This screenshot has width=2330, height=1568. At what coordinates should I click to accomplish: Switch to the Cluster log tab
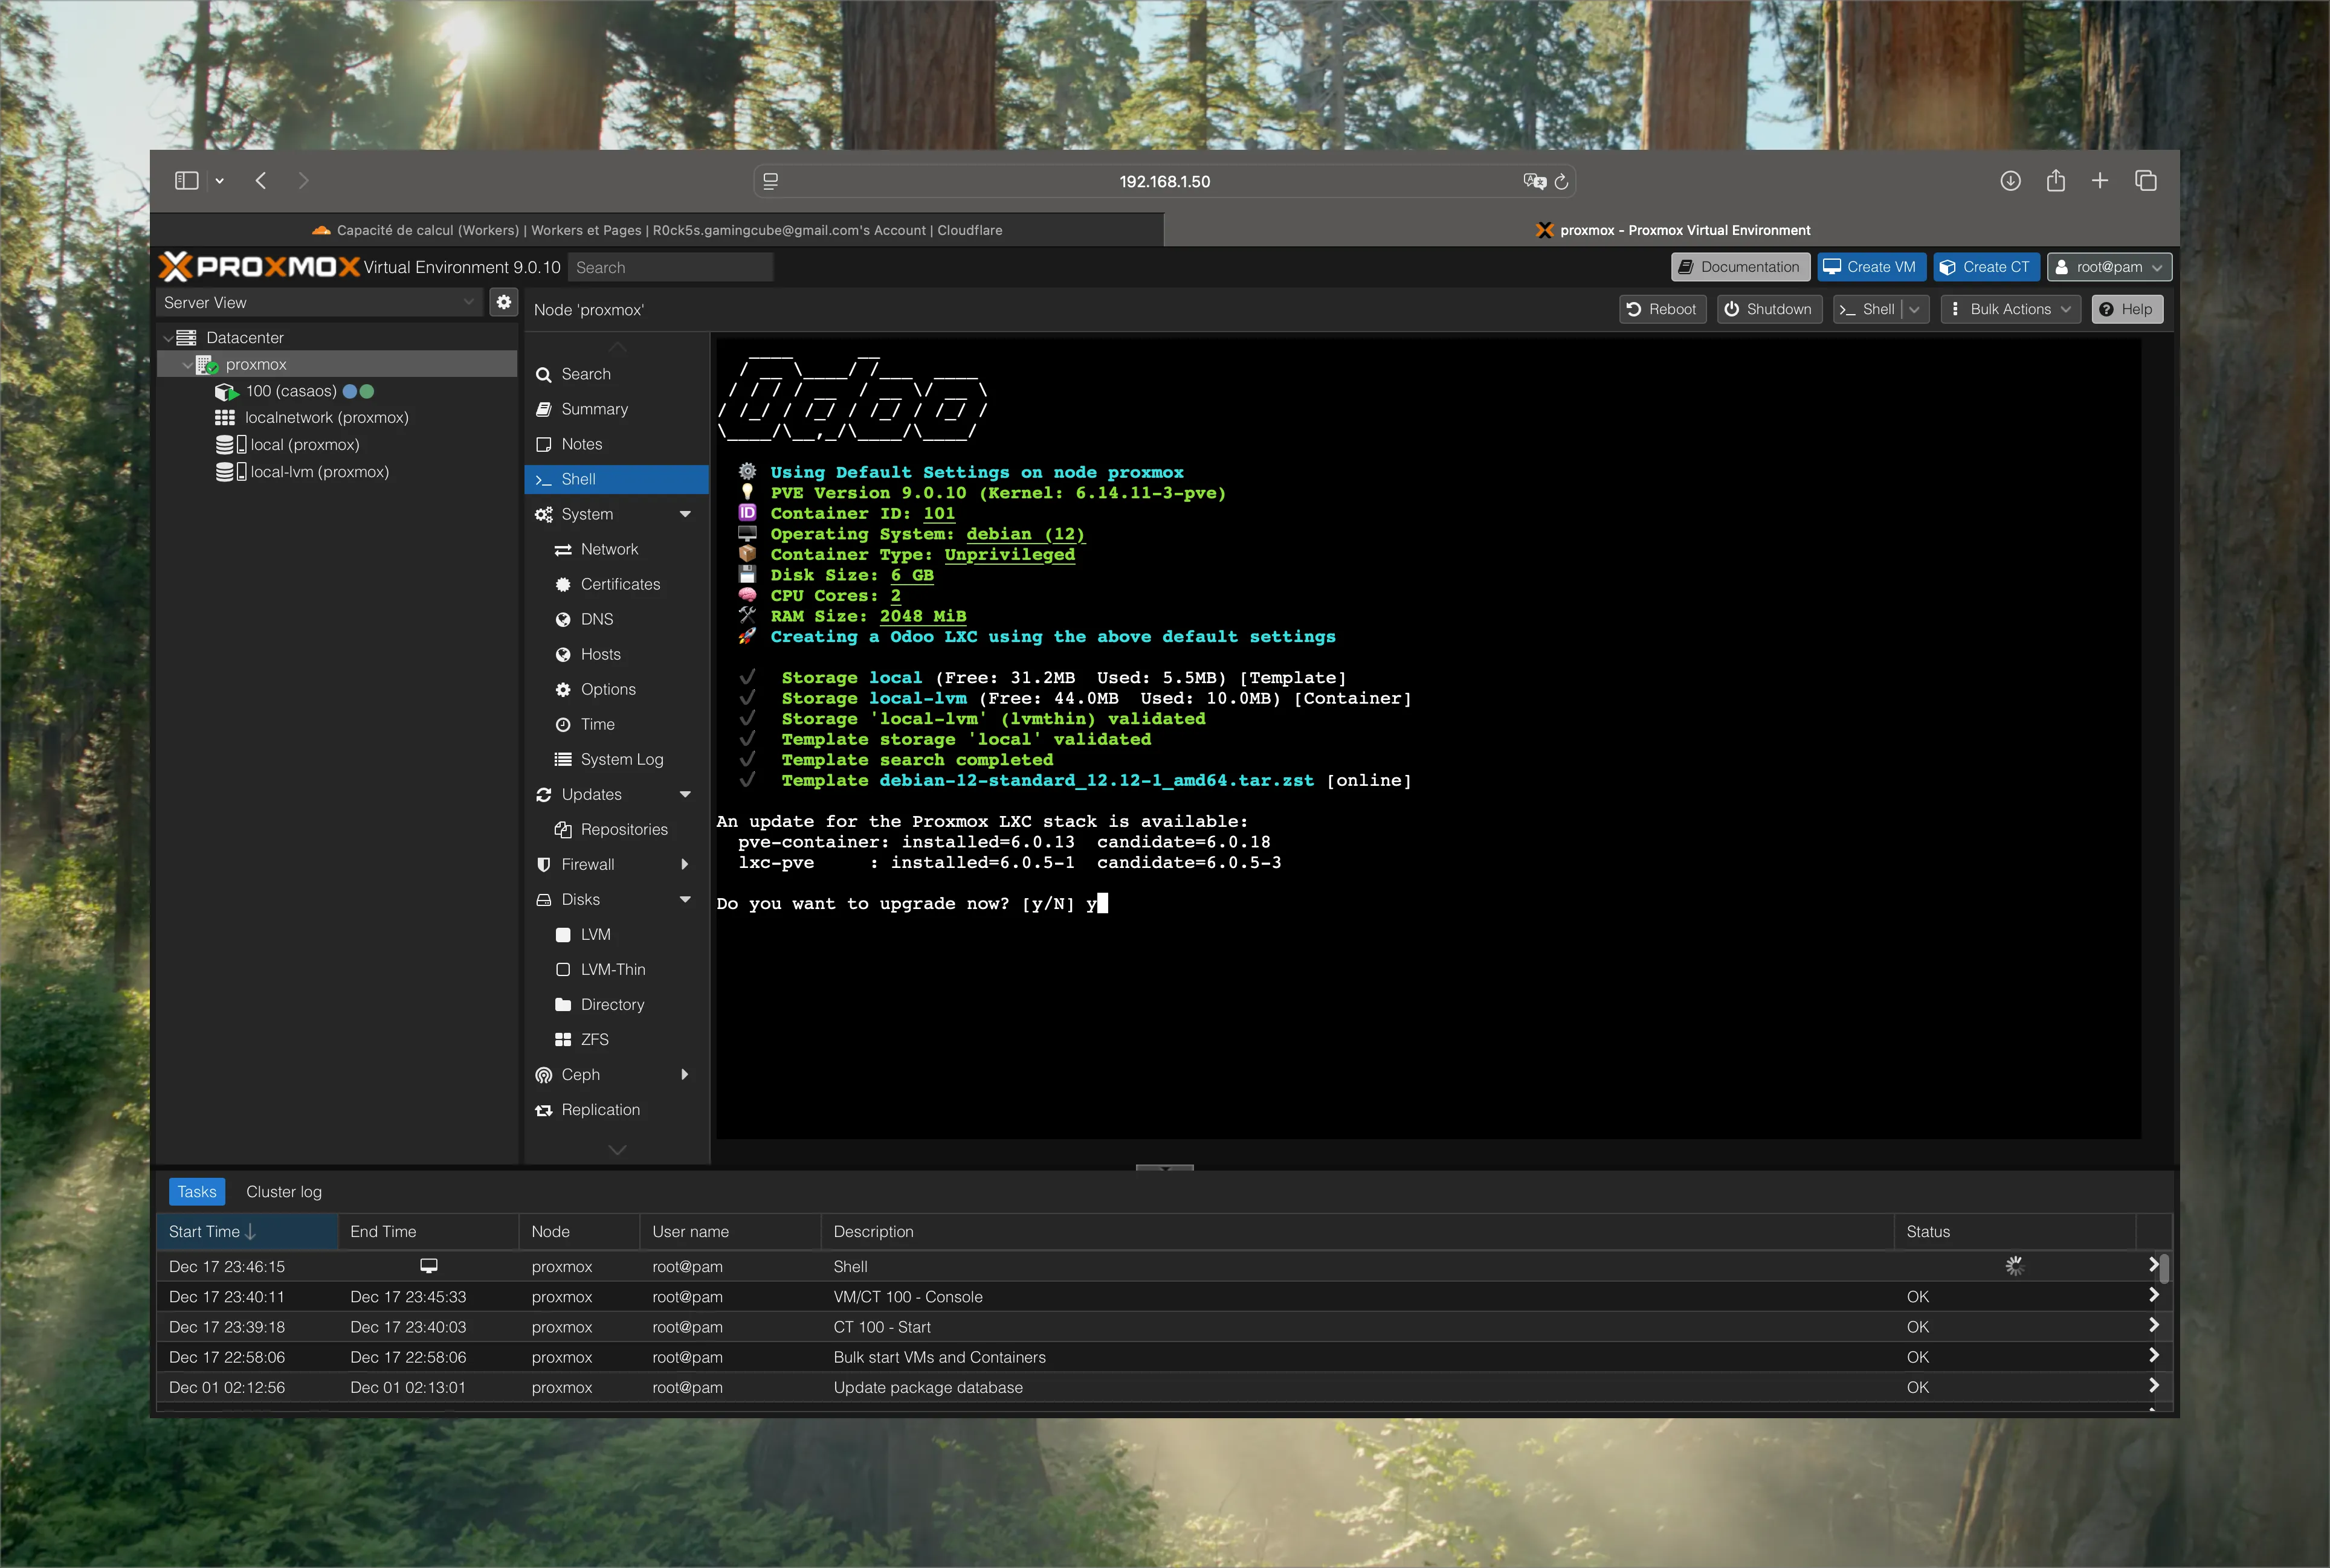[x=283, y=1191]
